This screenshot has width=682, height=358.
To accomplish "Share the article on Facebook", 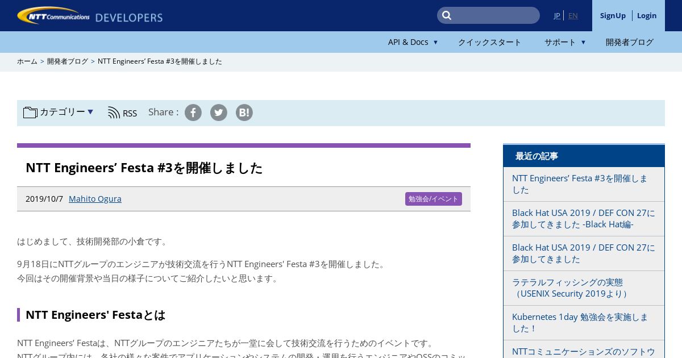I will coord(193,113).
